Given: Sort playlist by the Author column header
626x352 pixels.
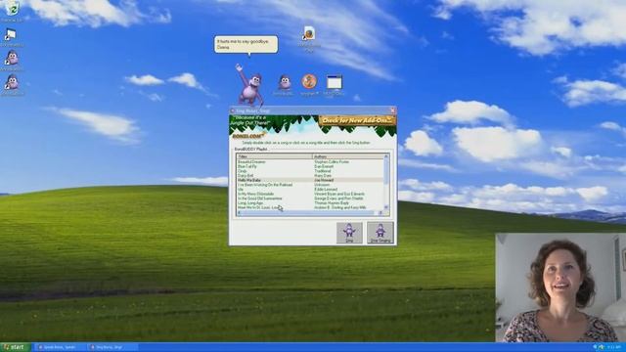Looking at the screenshot, I should click(348, 156).
